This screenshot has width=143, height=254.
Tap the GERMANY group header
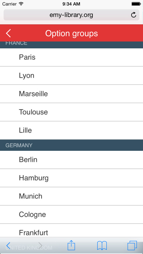point(72,145)
